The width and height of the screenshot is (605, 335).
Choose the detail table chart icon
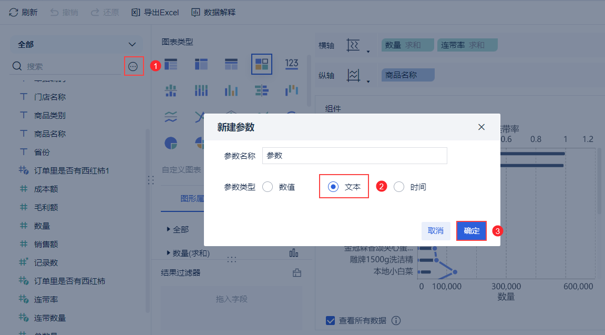coord(231,64)
